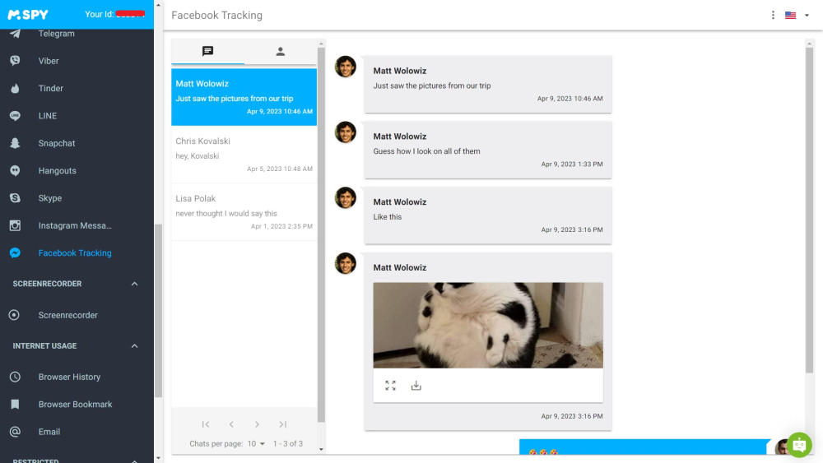The height and width of the screenshot is (463, 823).
Task: Open Telegram in the sidebar
Action: [x=56, y=34]
